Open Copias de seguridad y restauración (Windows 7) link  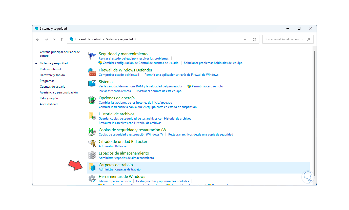(x=131, y=135)
